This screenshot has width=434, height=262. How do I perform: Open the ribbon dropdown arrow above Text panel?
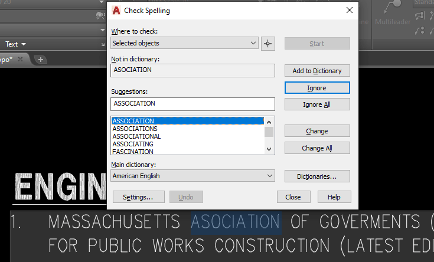point(102,30)
